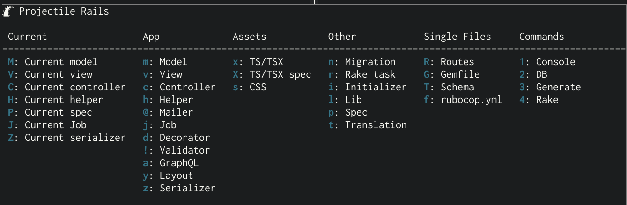Click the Rails logo icon in header
The width and height of the screenshot is (627, 205).
tap(8, 12)
